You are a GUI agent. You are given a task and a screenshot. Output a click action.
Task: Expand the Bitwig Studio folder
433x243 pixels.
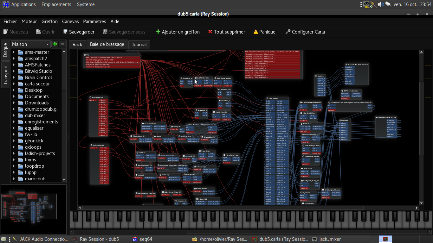tap(14, 71)
